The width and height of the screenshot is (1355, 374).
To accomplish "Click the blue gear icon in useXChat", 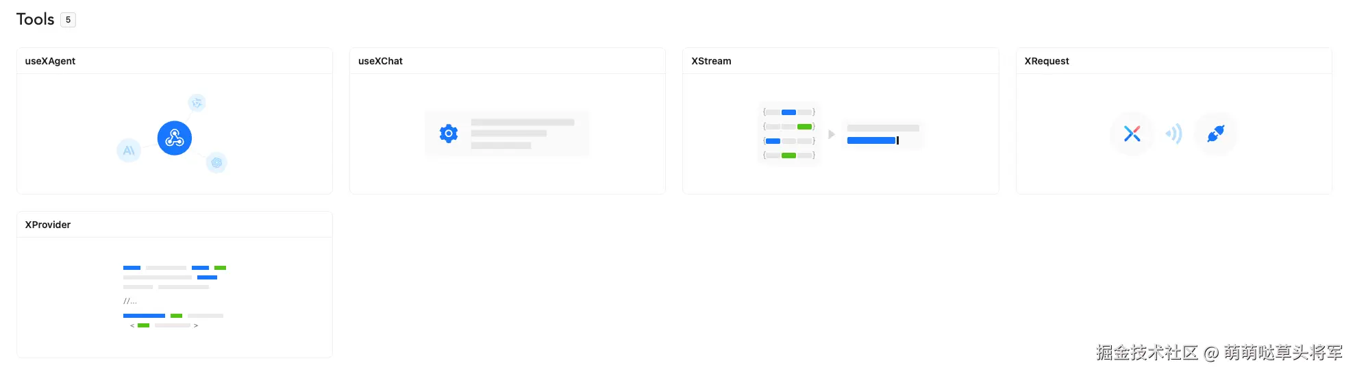I will click(449, 134).
